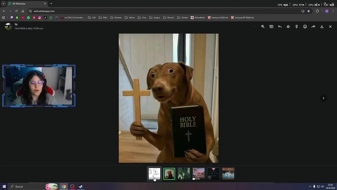The image size is (337, 190).
Task: Open the go-to-message icon in viewer toolbar
Action: (271, 27)
